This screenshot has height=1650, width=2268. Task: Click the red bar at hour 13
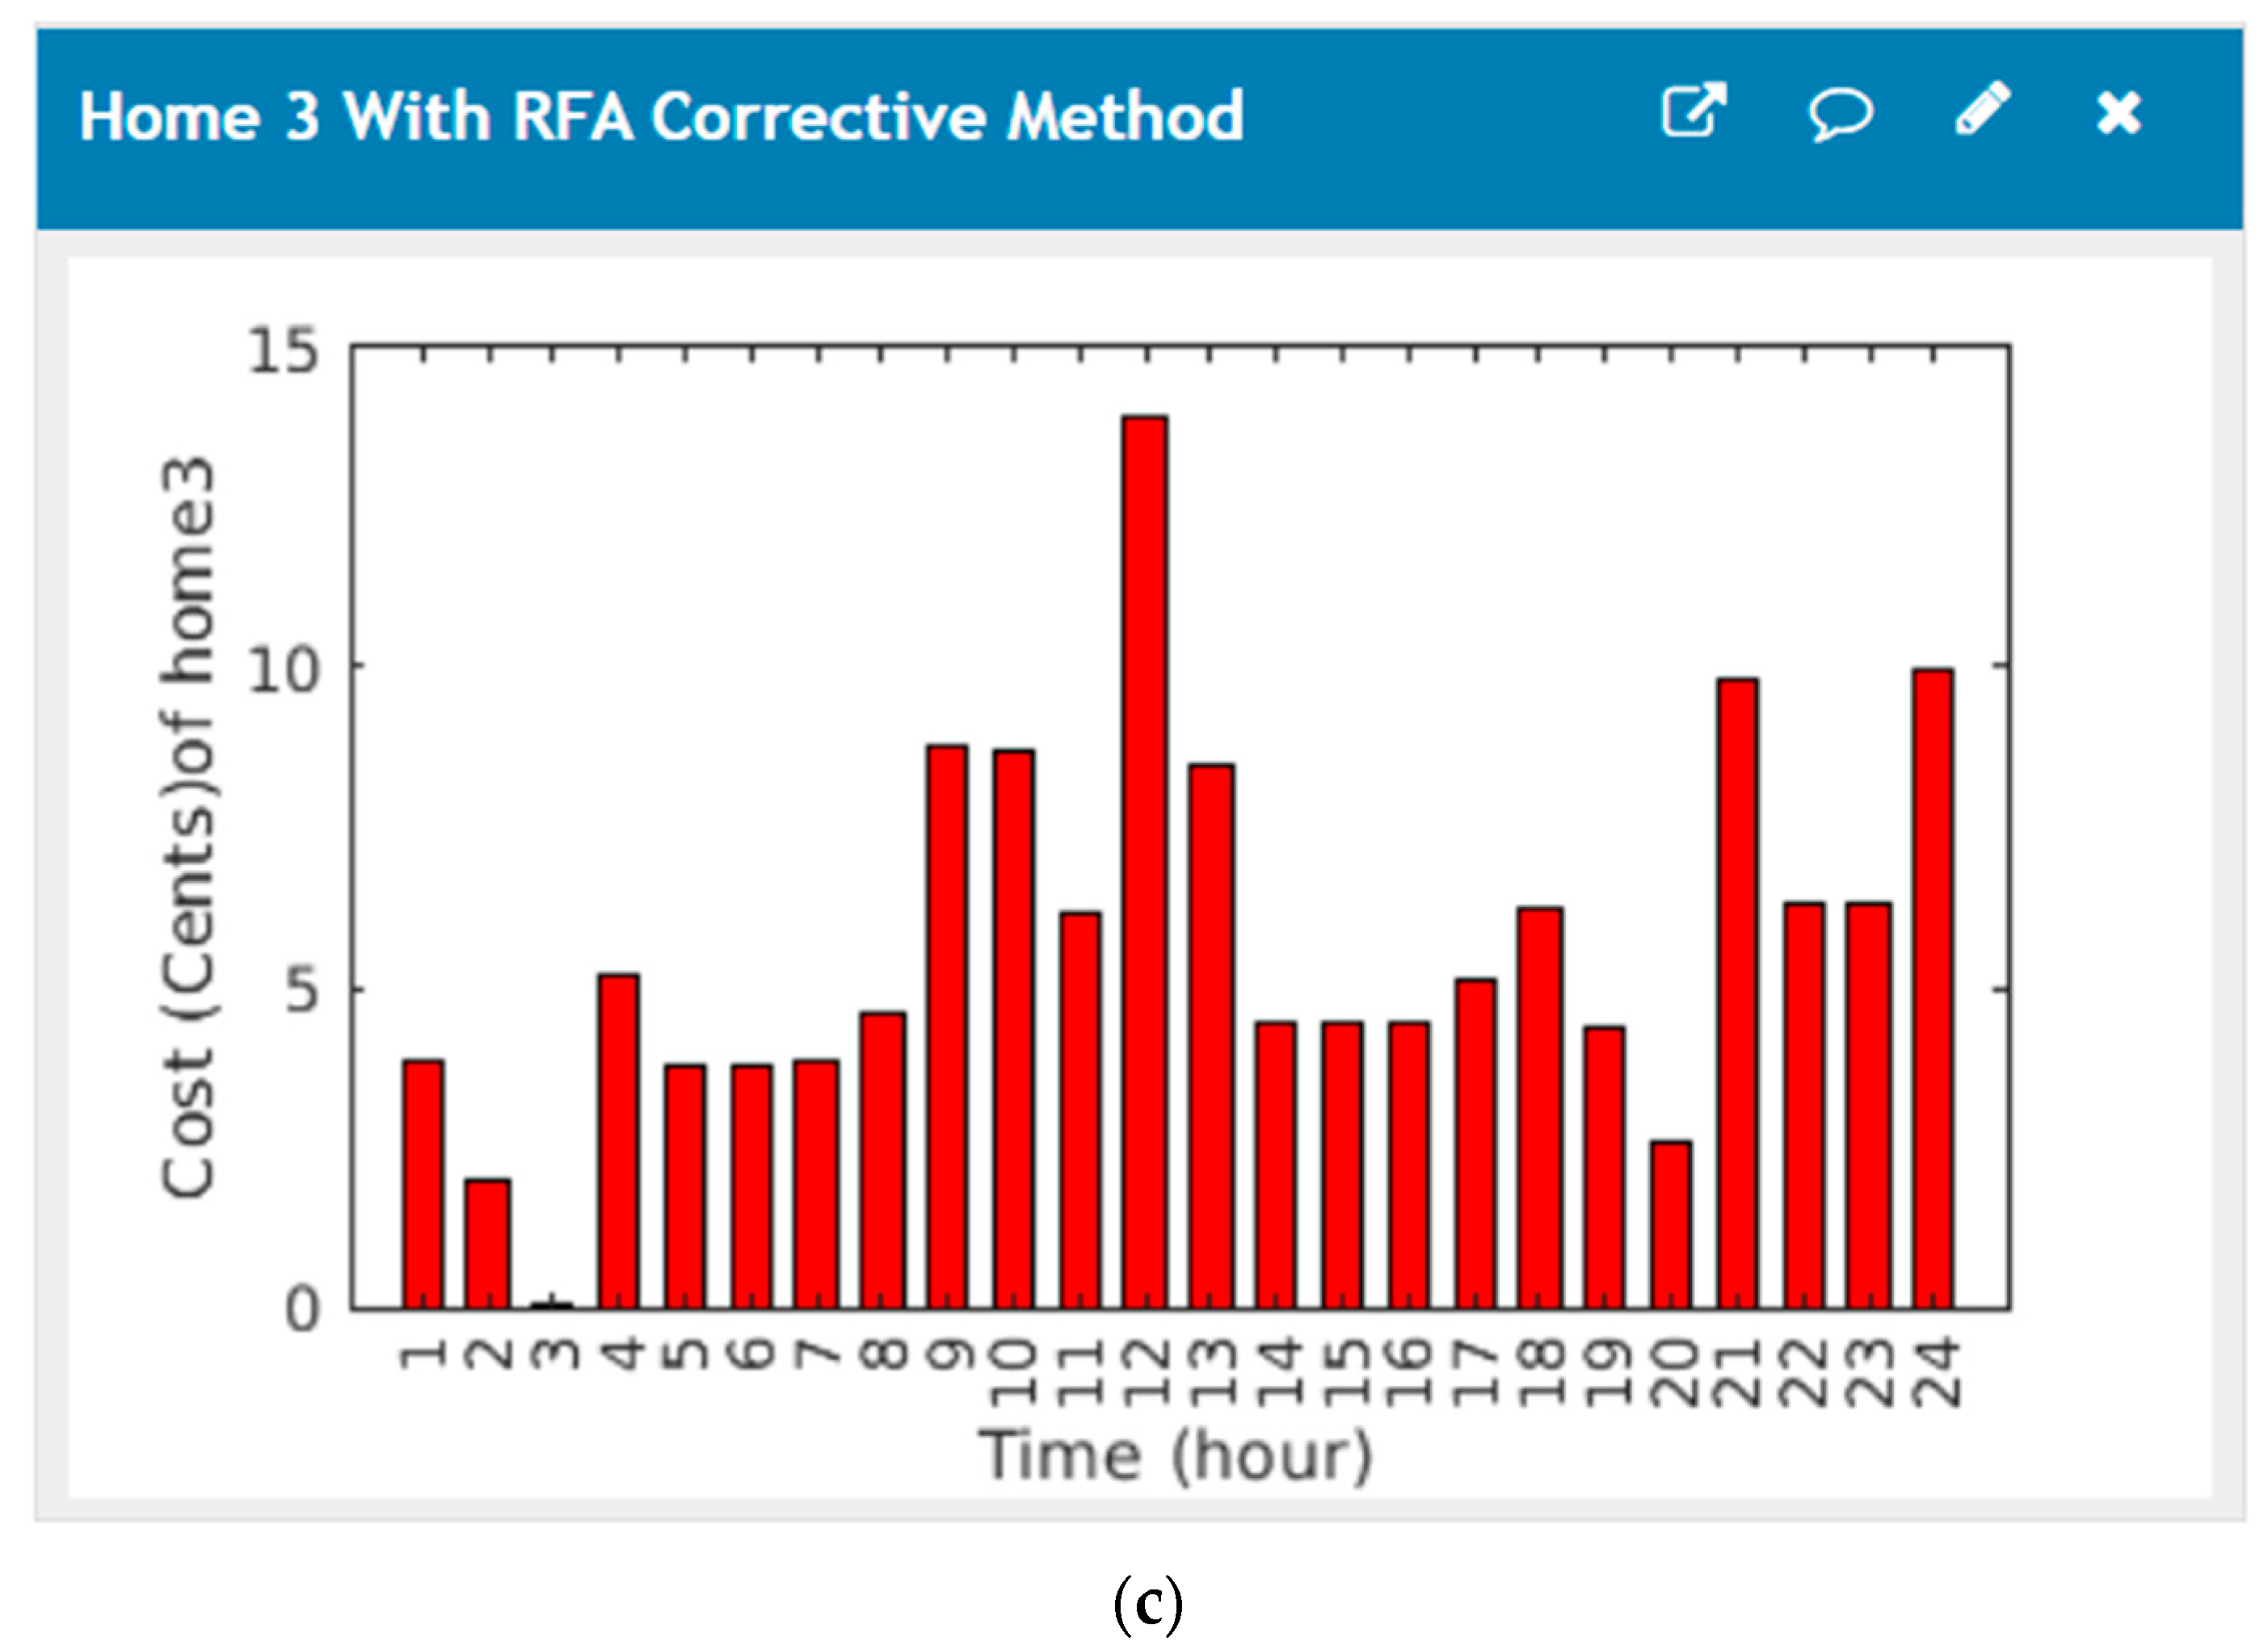pos(1211,1036)
